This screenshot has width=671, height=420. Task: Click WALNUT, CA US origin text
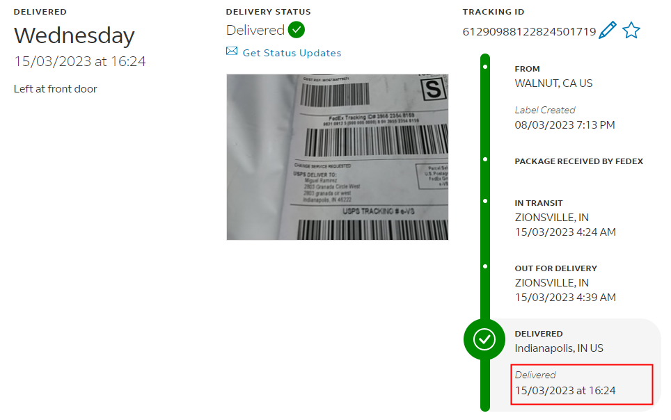(554, 83)
